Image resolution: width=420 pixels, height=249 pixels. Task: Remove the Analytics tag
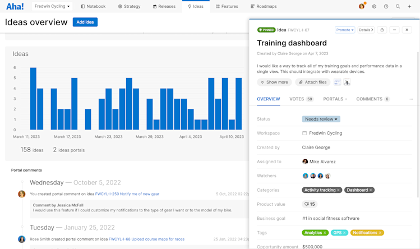tap(325, 233)
